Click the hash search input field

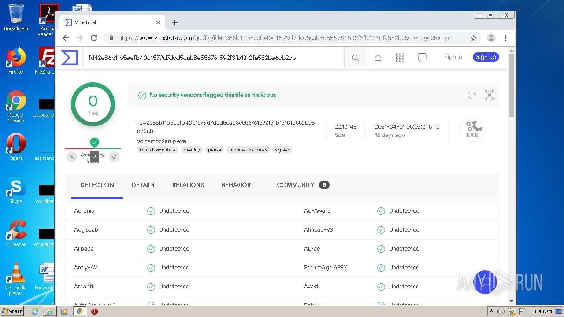tap(213, 58)
